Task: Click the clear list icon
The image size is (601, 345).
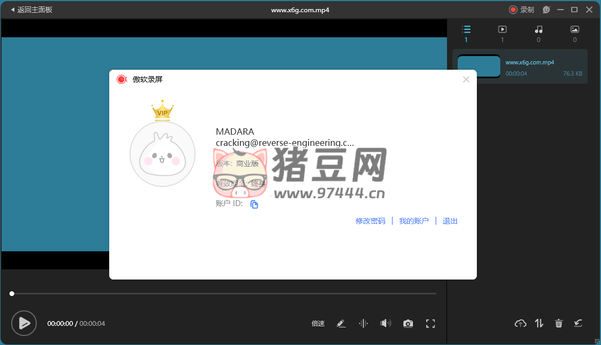Action: tap(578, 323)
